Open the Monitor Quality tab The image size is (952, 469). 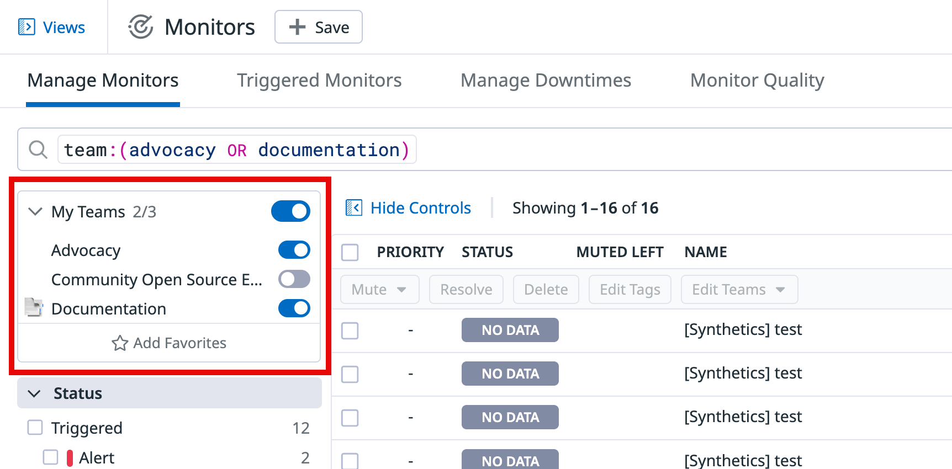tap(757, 81)
